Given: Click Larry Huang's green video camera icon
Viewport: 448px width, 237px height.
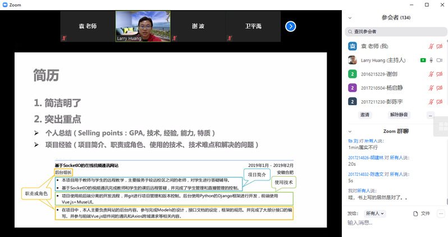Looking at the screenshot, I should tap(423, 60).
